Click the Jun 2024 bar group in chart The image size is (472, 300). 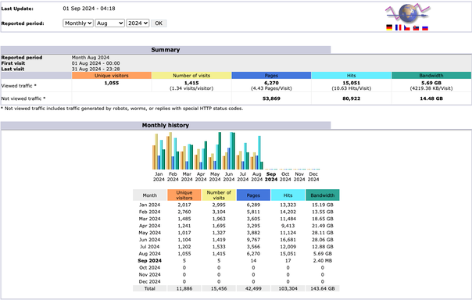(229, 151)
